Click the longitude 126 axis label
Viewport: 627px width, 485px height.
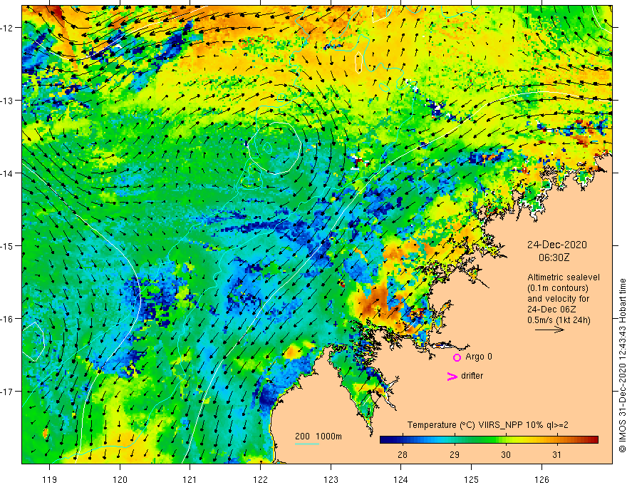click(541, 479)
